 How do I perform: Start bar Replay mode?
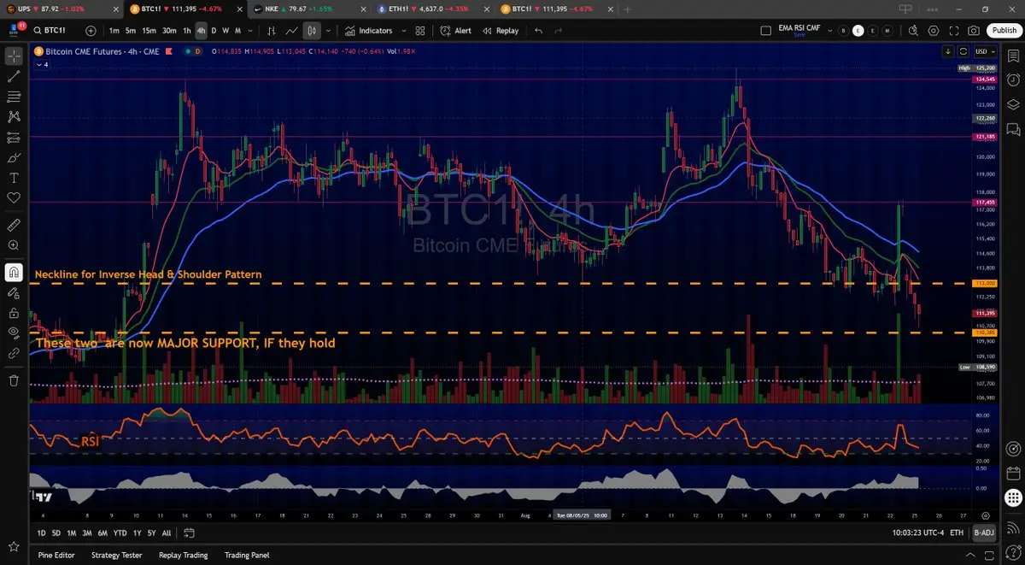click(501, 31)
